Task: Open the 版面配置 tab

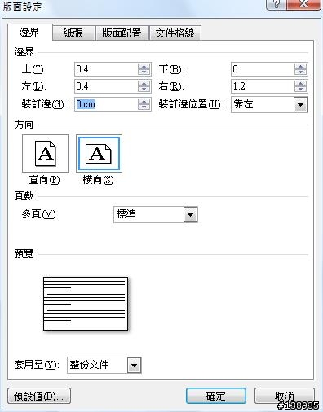Action: click(122, 33)
